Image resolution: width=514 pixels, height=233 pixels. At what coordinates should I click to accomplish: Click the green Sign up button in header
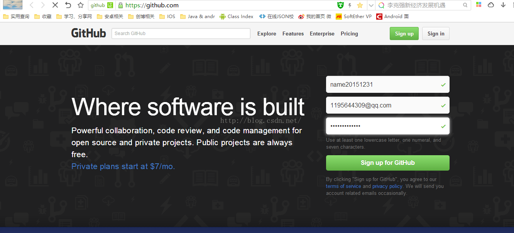pyautogui.click(x=404, y=34)
